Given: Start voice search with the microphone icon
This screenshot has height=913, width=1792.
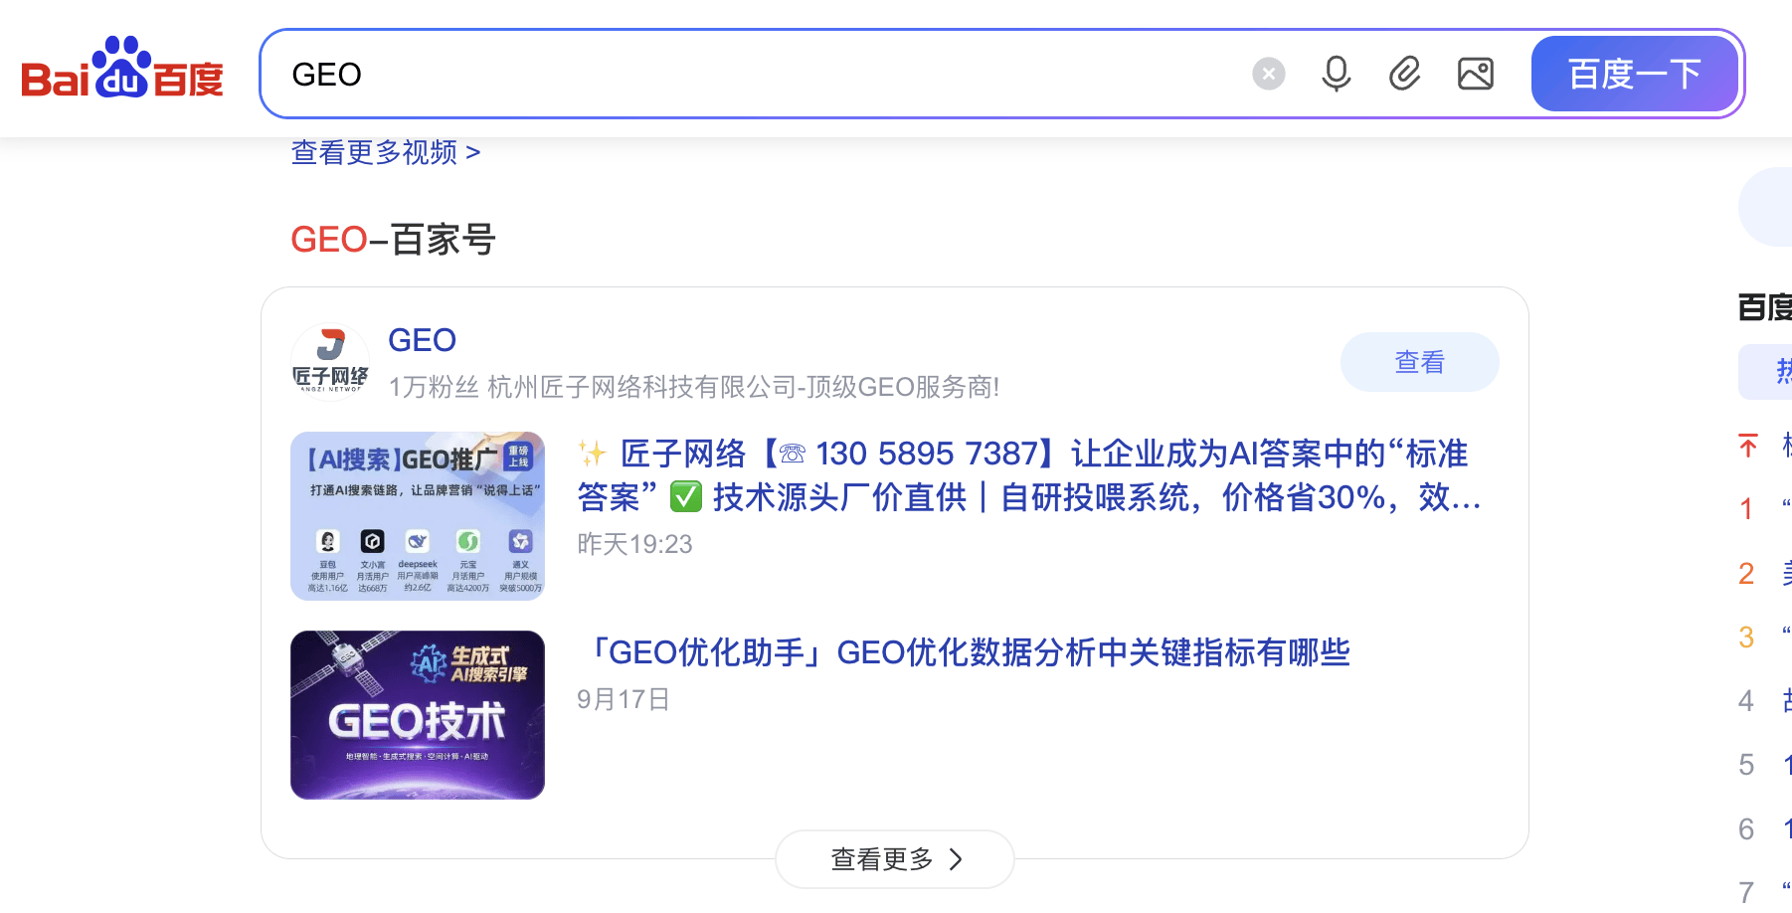Looking at the screenshot, I should (1337, 74).
